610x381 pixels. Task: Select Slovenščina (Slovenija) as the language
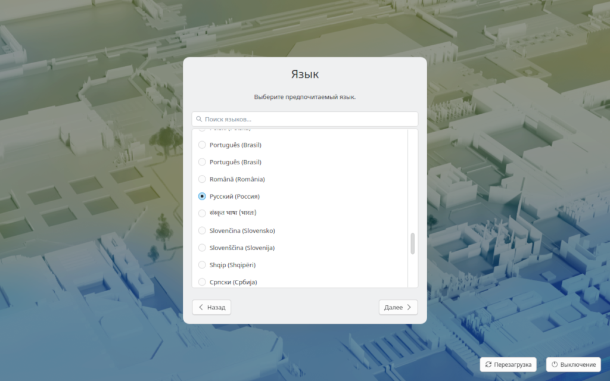pos(202,248)
